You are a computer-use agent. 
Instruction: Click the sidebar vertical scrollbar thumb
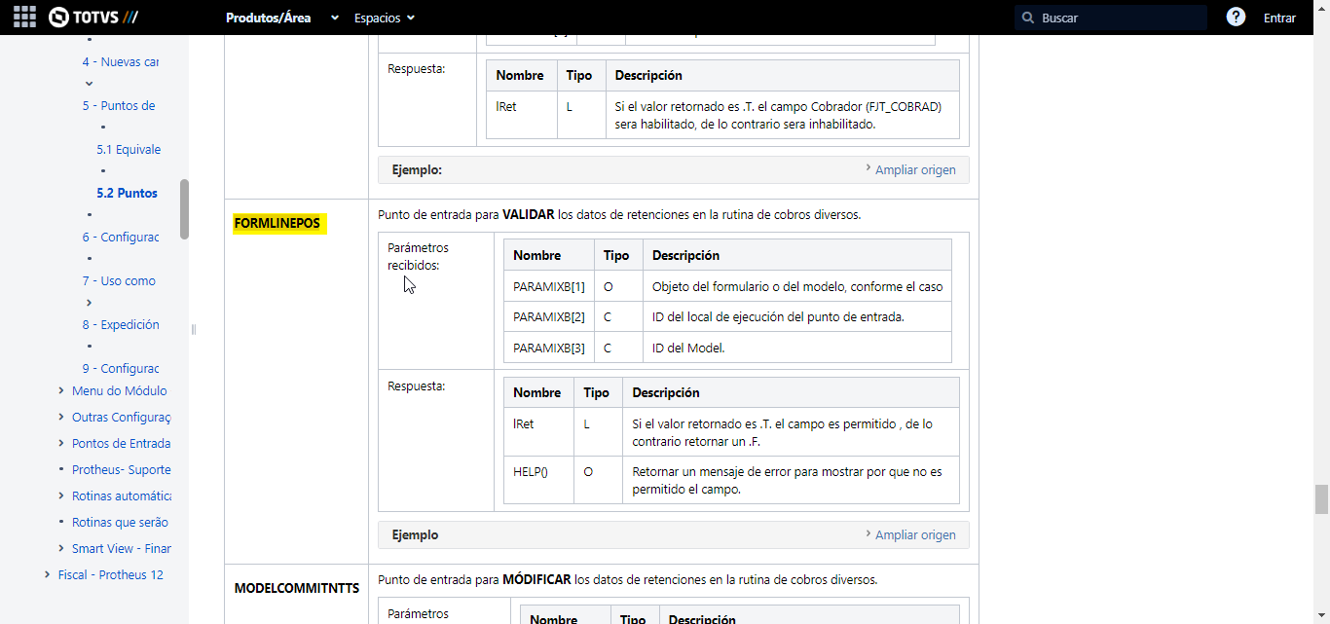point(184,209)
